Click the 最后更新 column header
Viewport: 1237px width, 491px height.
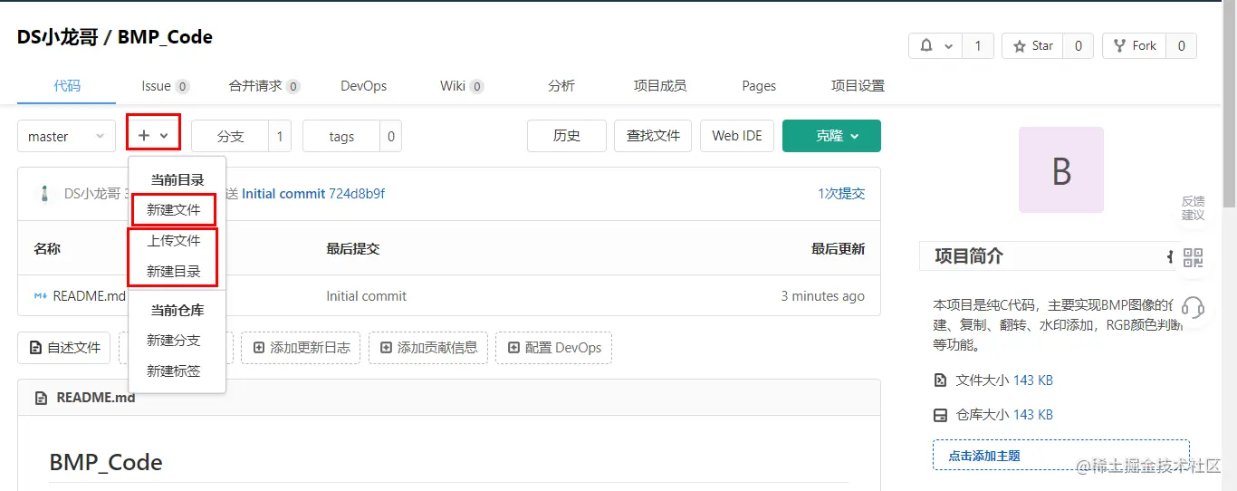838,248
